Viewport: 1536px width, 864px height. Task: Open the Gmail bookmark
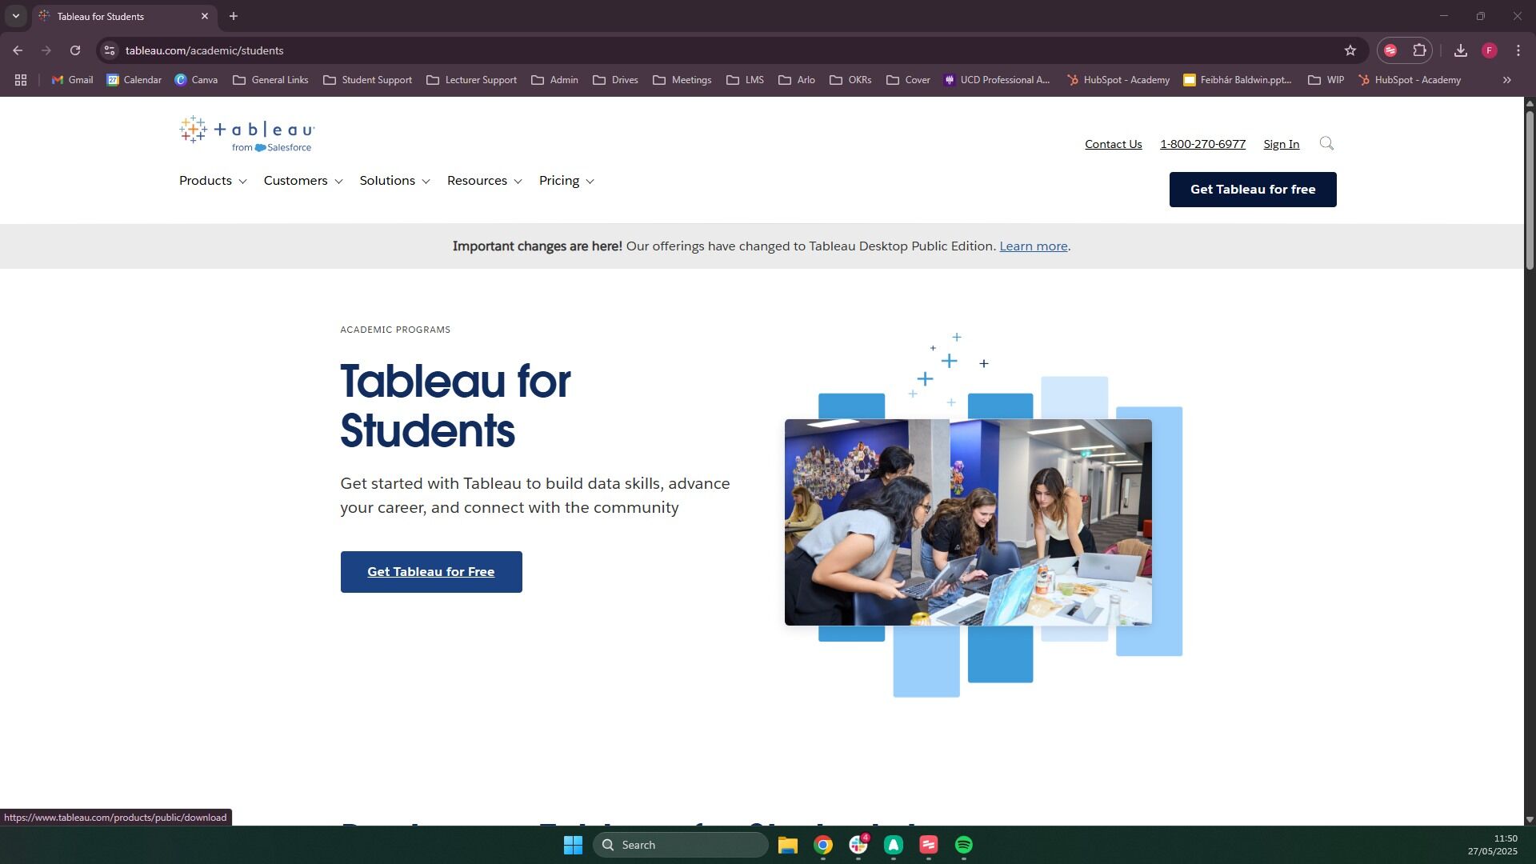72,80
